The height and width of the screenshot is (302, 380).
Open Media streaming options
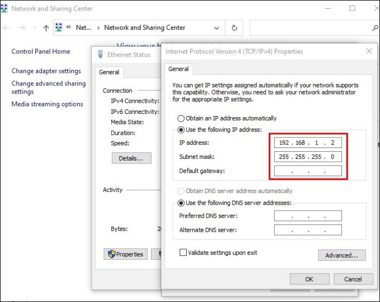pos(47,104)
